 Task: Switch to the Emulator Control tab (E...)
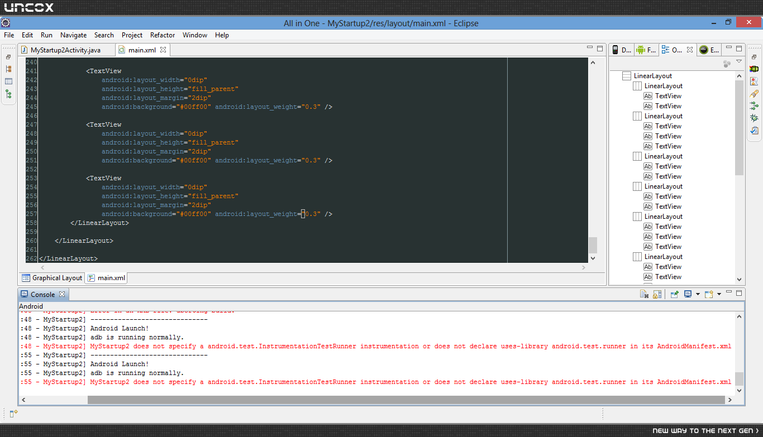pos(709,50)
